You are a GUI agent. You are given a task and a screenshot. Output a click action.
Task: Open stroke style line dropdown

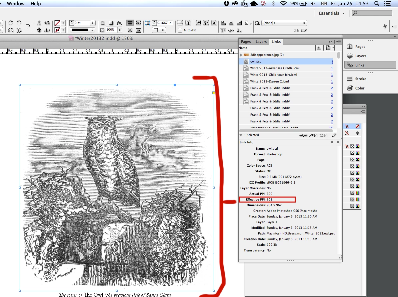[82, 30]
